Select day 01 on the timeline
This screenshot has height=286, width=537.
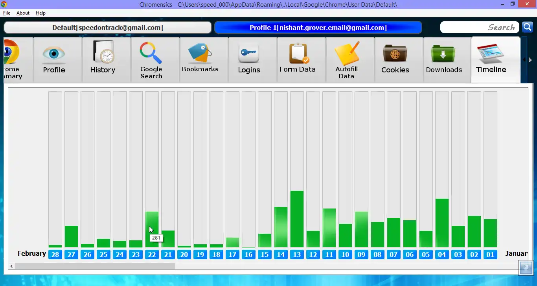click(x=490, y=255)
